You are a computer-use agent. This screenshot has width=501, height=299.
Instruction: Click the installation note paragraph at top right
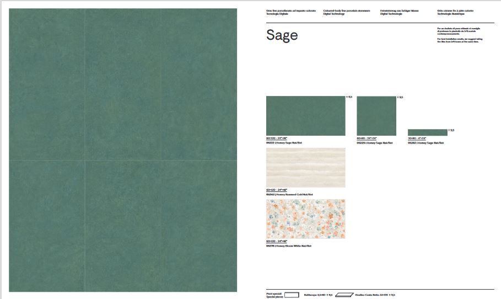click(458, 35)
